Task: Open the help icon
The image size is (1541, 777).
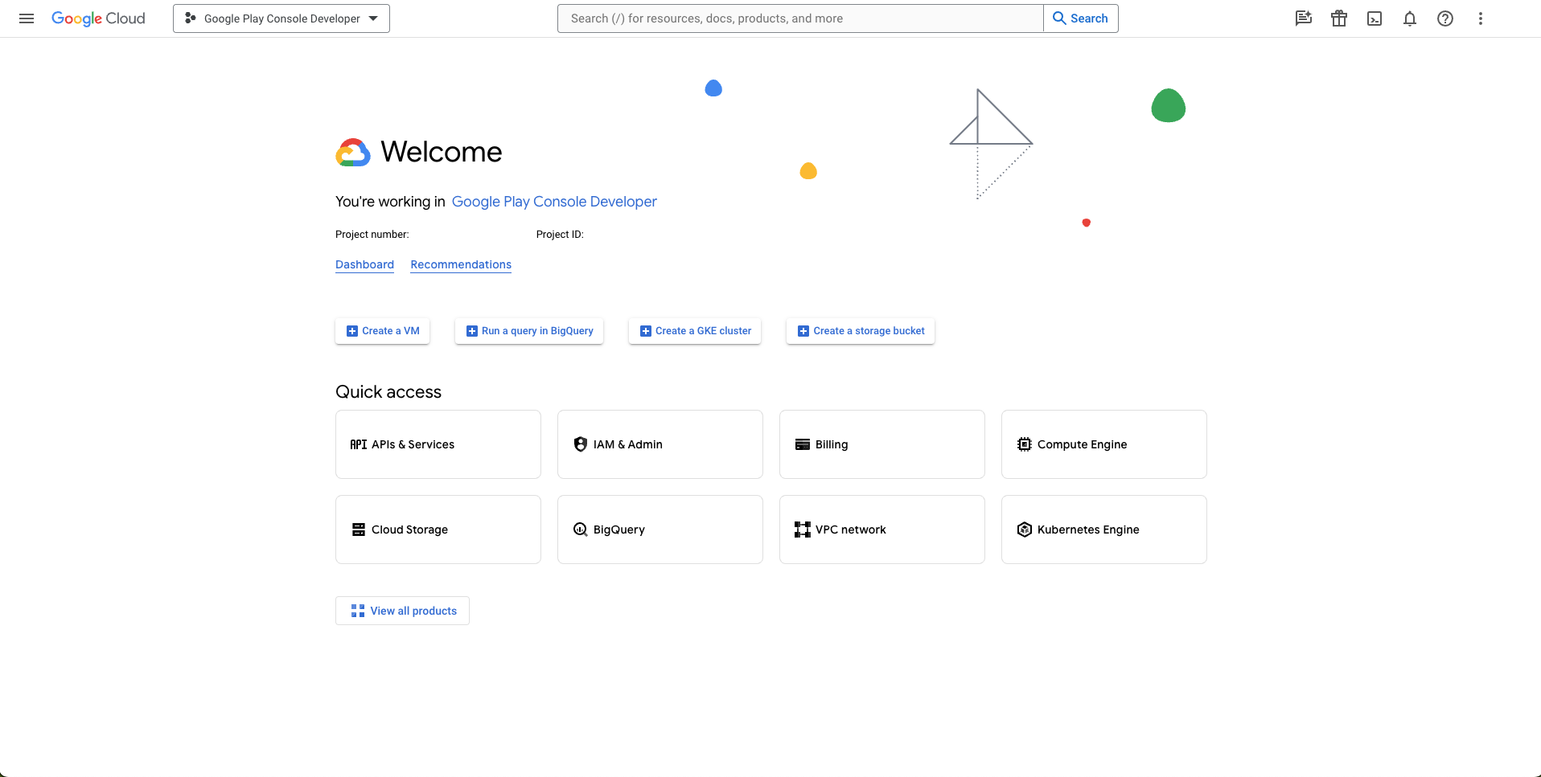Action: 1445,18
